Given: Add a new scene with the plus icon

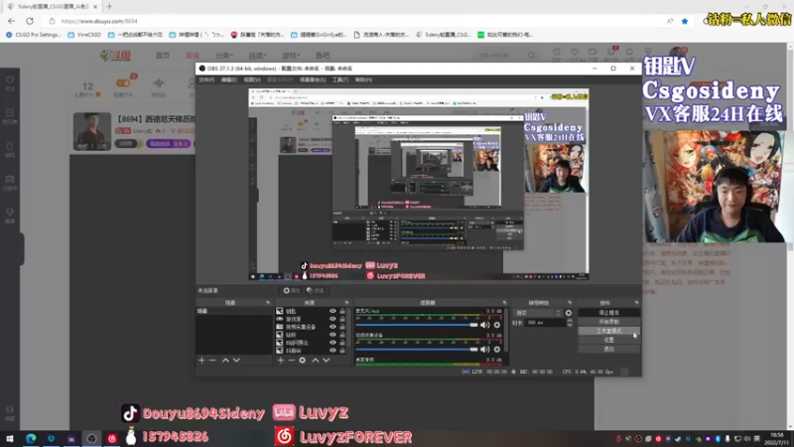Looking at the screenshot, I should coord(201,361).
